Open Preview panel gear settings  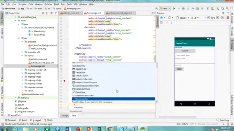pyautogui.click(x=223, y=13)
